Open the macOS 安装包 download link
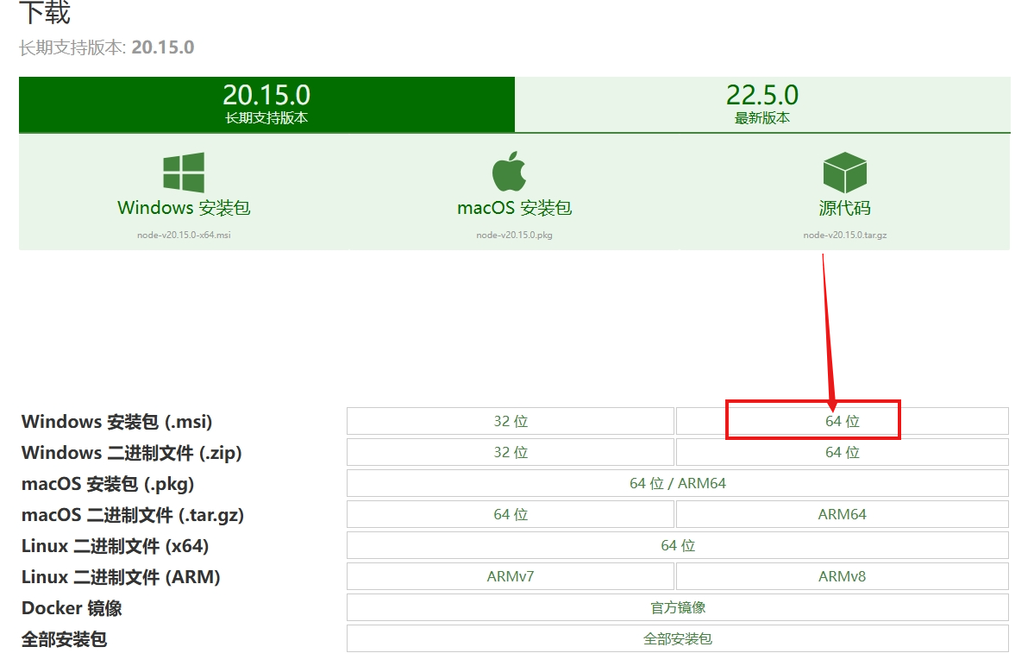Viewport: 1034px width, 672px height. click(x=514, y=208)
